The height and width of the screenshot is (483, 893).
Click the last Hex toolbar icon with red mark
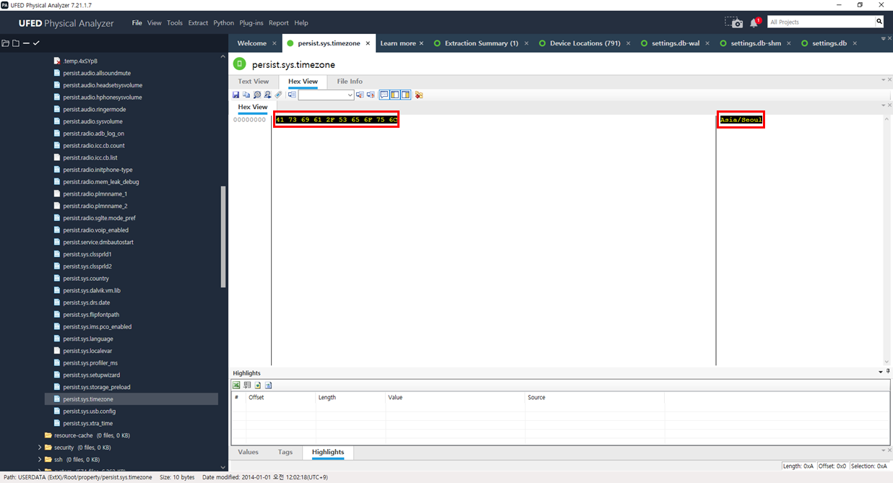coord(418,95)
